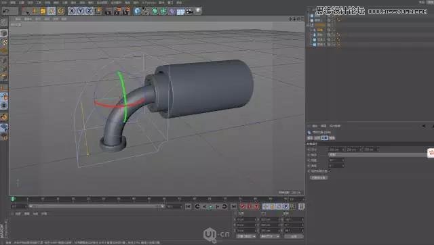434x245 pixels.
Task: Toggle the X axis lock
Action: (x=72, y=11)
